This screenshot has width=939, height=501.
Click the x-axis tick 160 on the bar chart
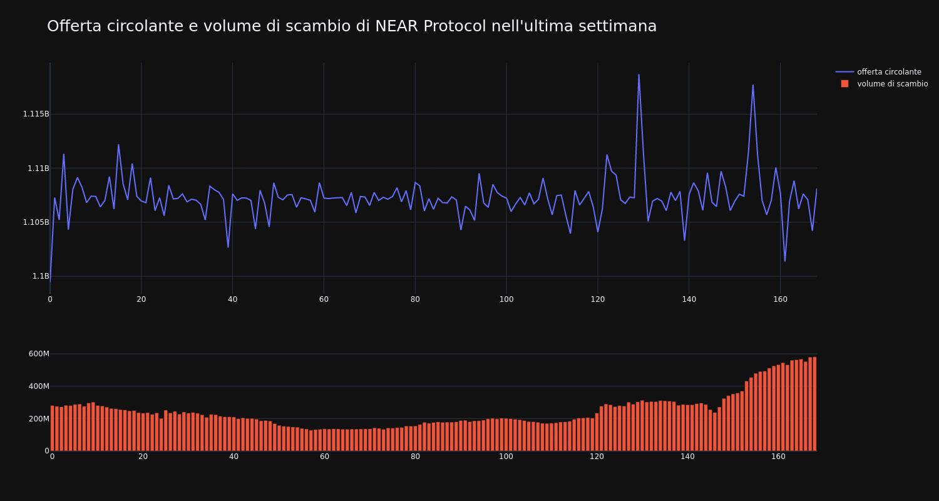pyautogui.click(x=778, y=457)
